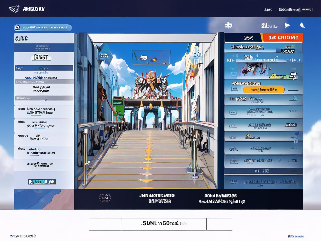This screenshot has height=241, width=321.
Task: Click the floating framed sign in the scene sky
Action: [x=151, y=58]
